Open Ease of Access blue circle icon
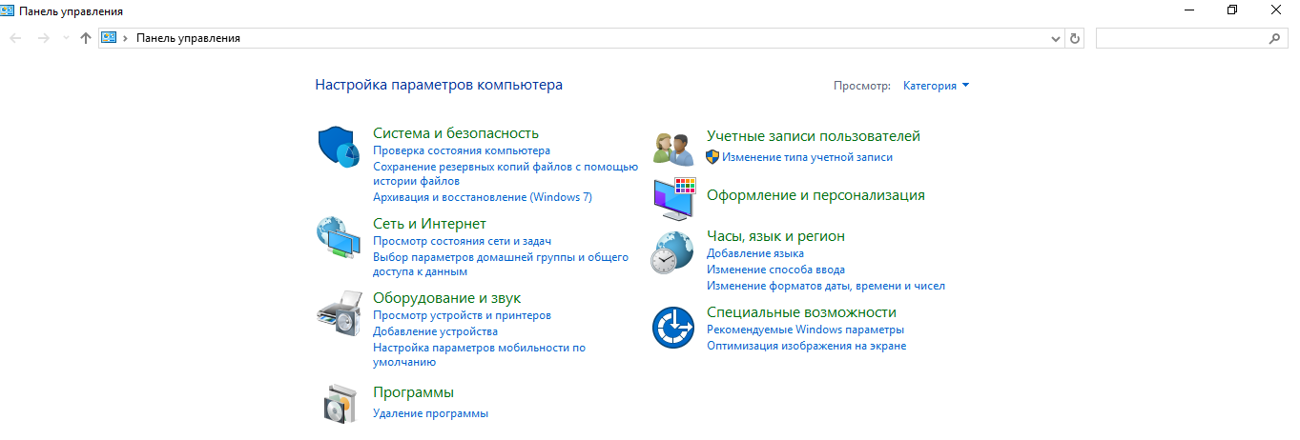Image resolution: width=1300 pixels, height=440 pixels. 672,329
